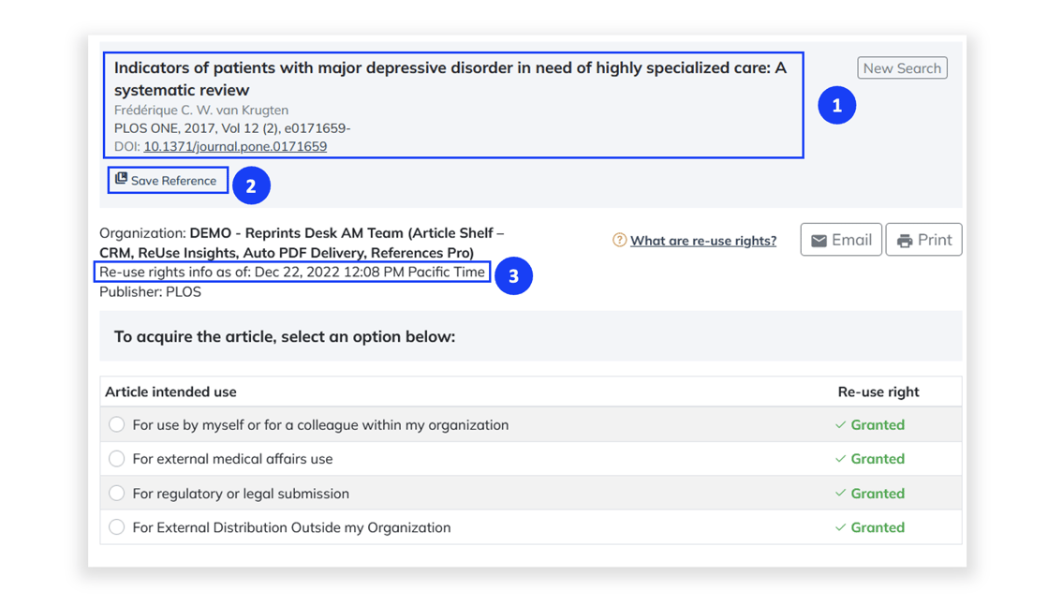The image size is (1048, 606).
Task: Click the checkmark beside regulatory submission Granted
Action: [x=841, y=493]
